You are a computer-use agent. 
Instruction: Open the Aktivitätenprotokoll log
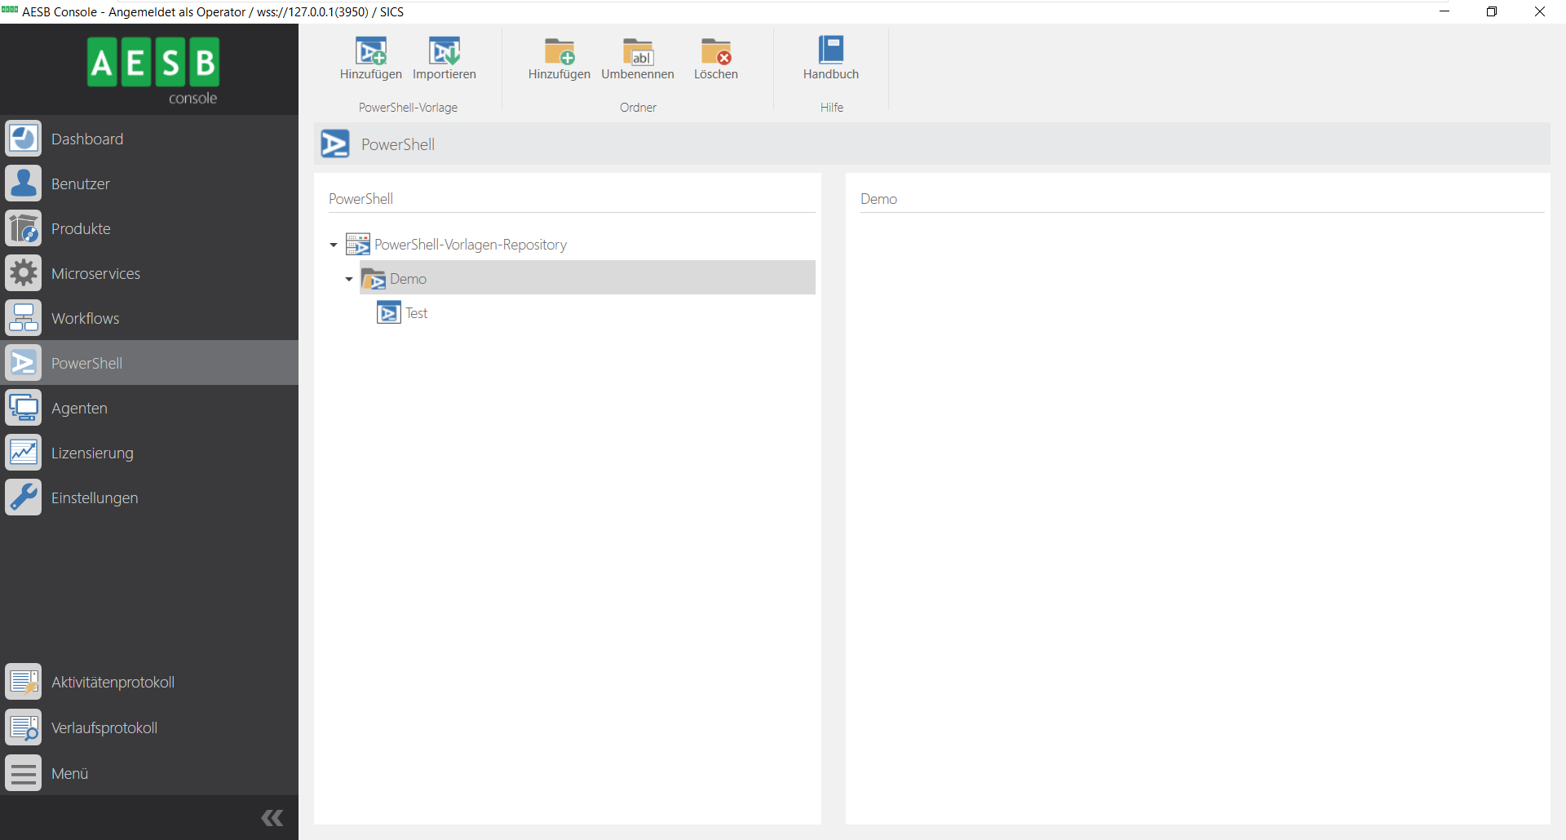113,682
